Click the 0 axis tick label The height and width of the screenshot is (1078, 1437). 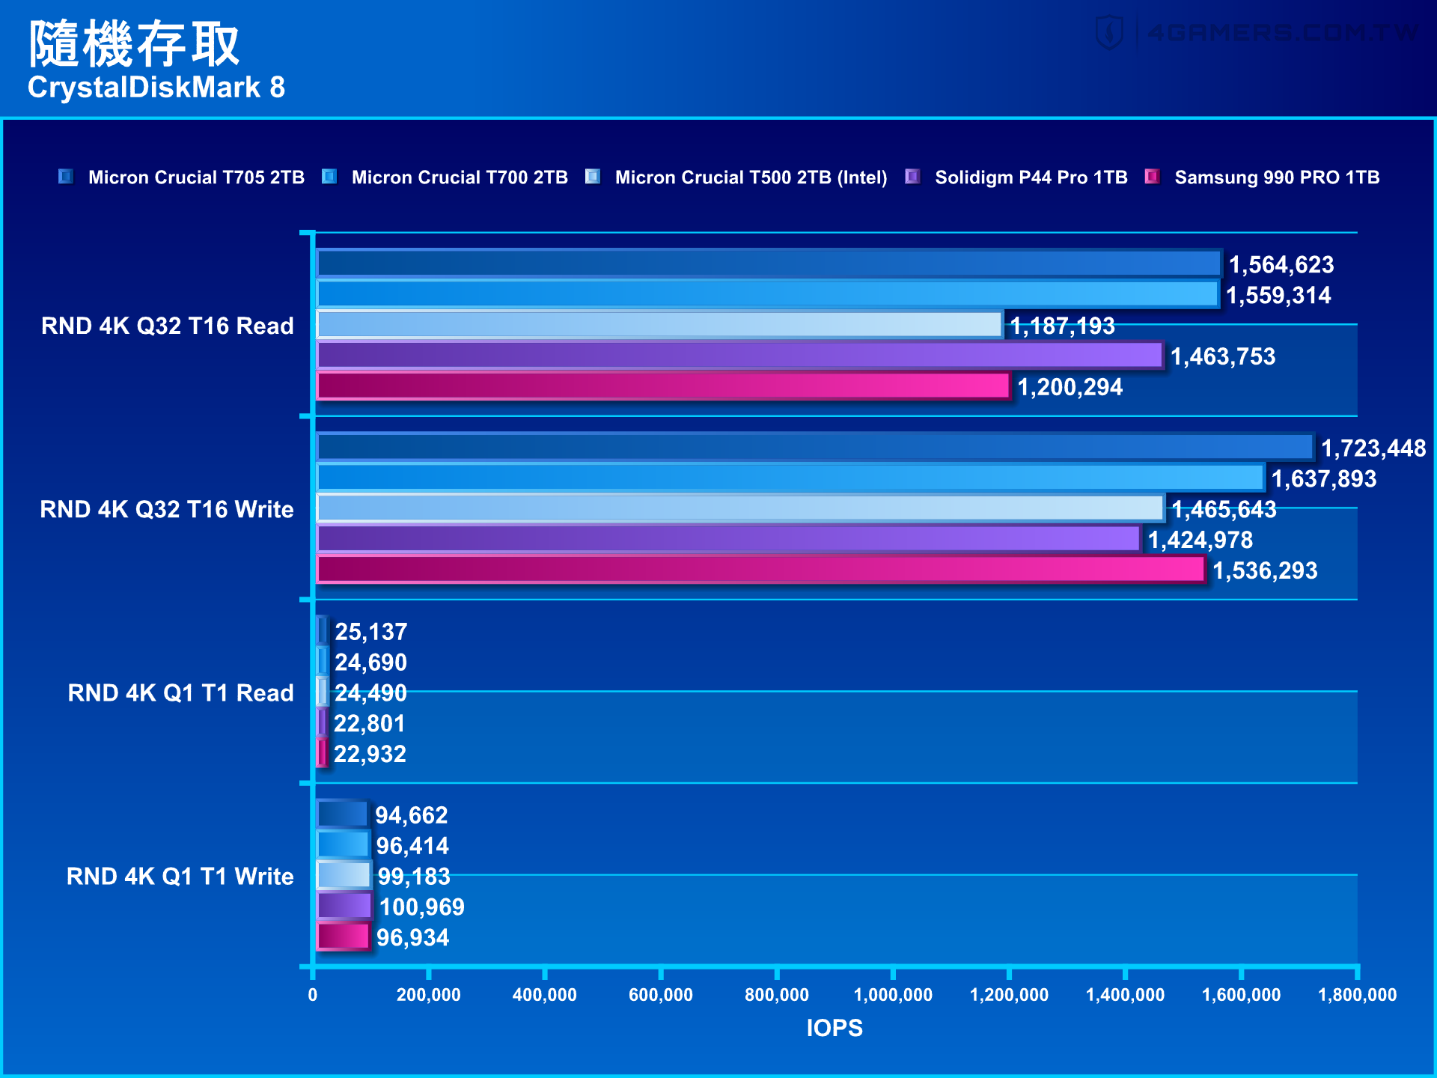pyautogui.click(x=313, y=995)
